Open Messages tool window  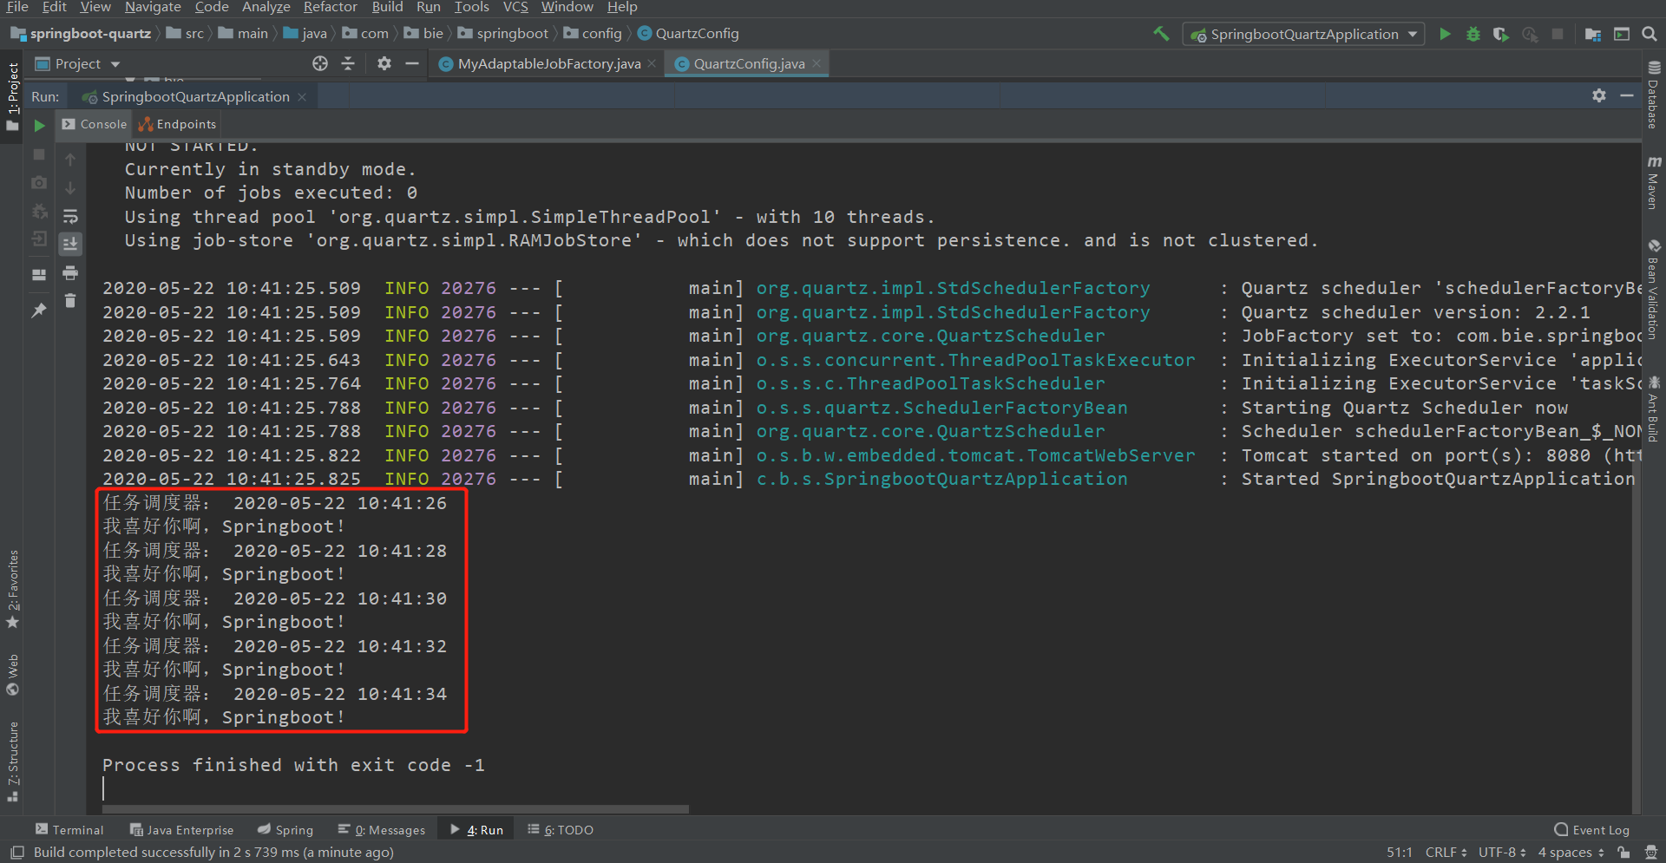tap(382, 830)
